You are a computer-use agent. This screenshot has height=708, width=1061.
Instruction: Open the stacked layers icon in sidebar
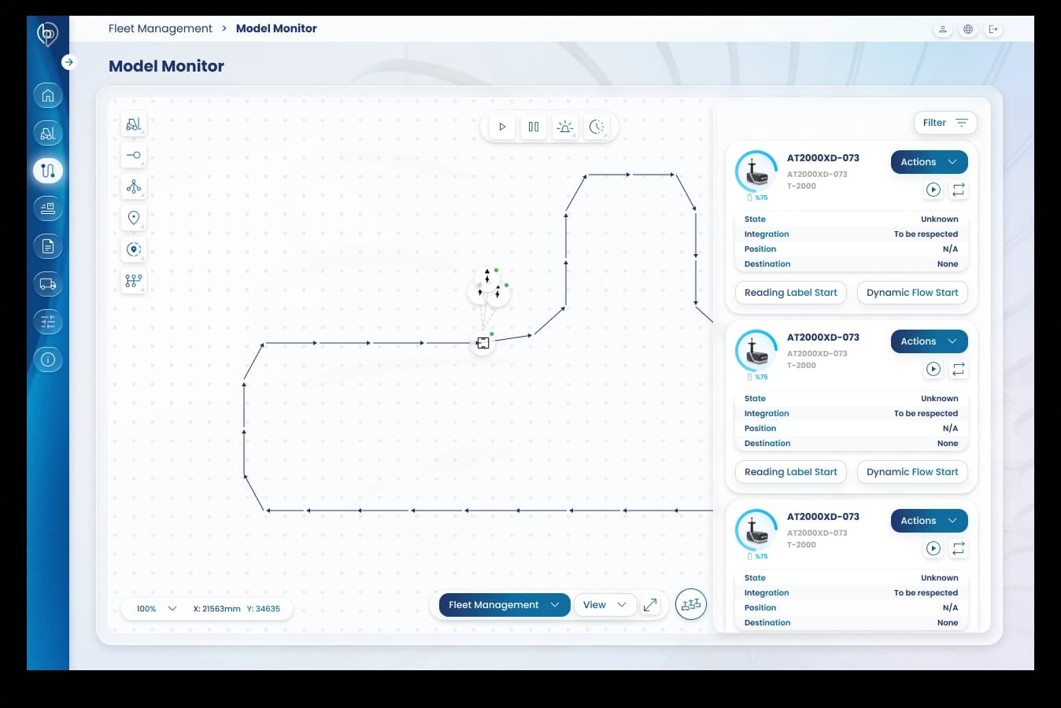[x=48, y=208]
